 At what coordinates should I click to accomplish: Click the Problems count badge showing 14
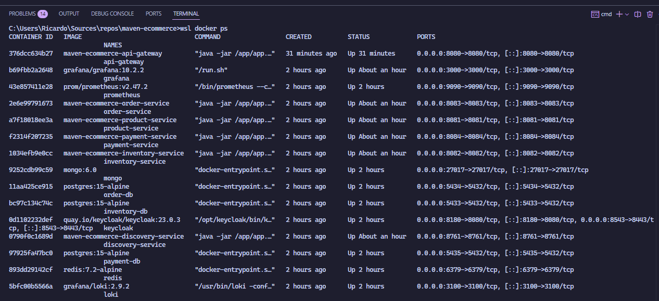point(43,14)
